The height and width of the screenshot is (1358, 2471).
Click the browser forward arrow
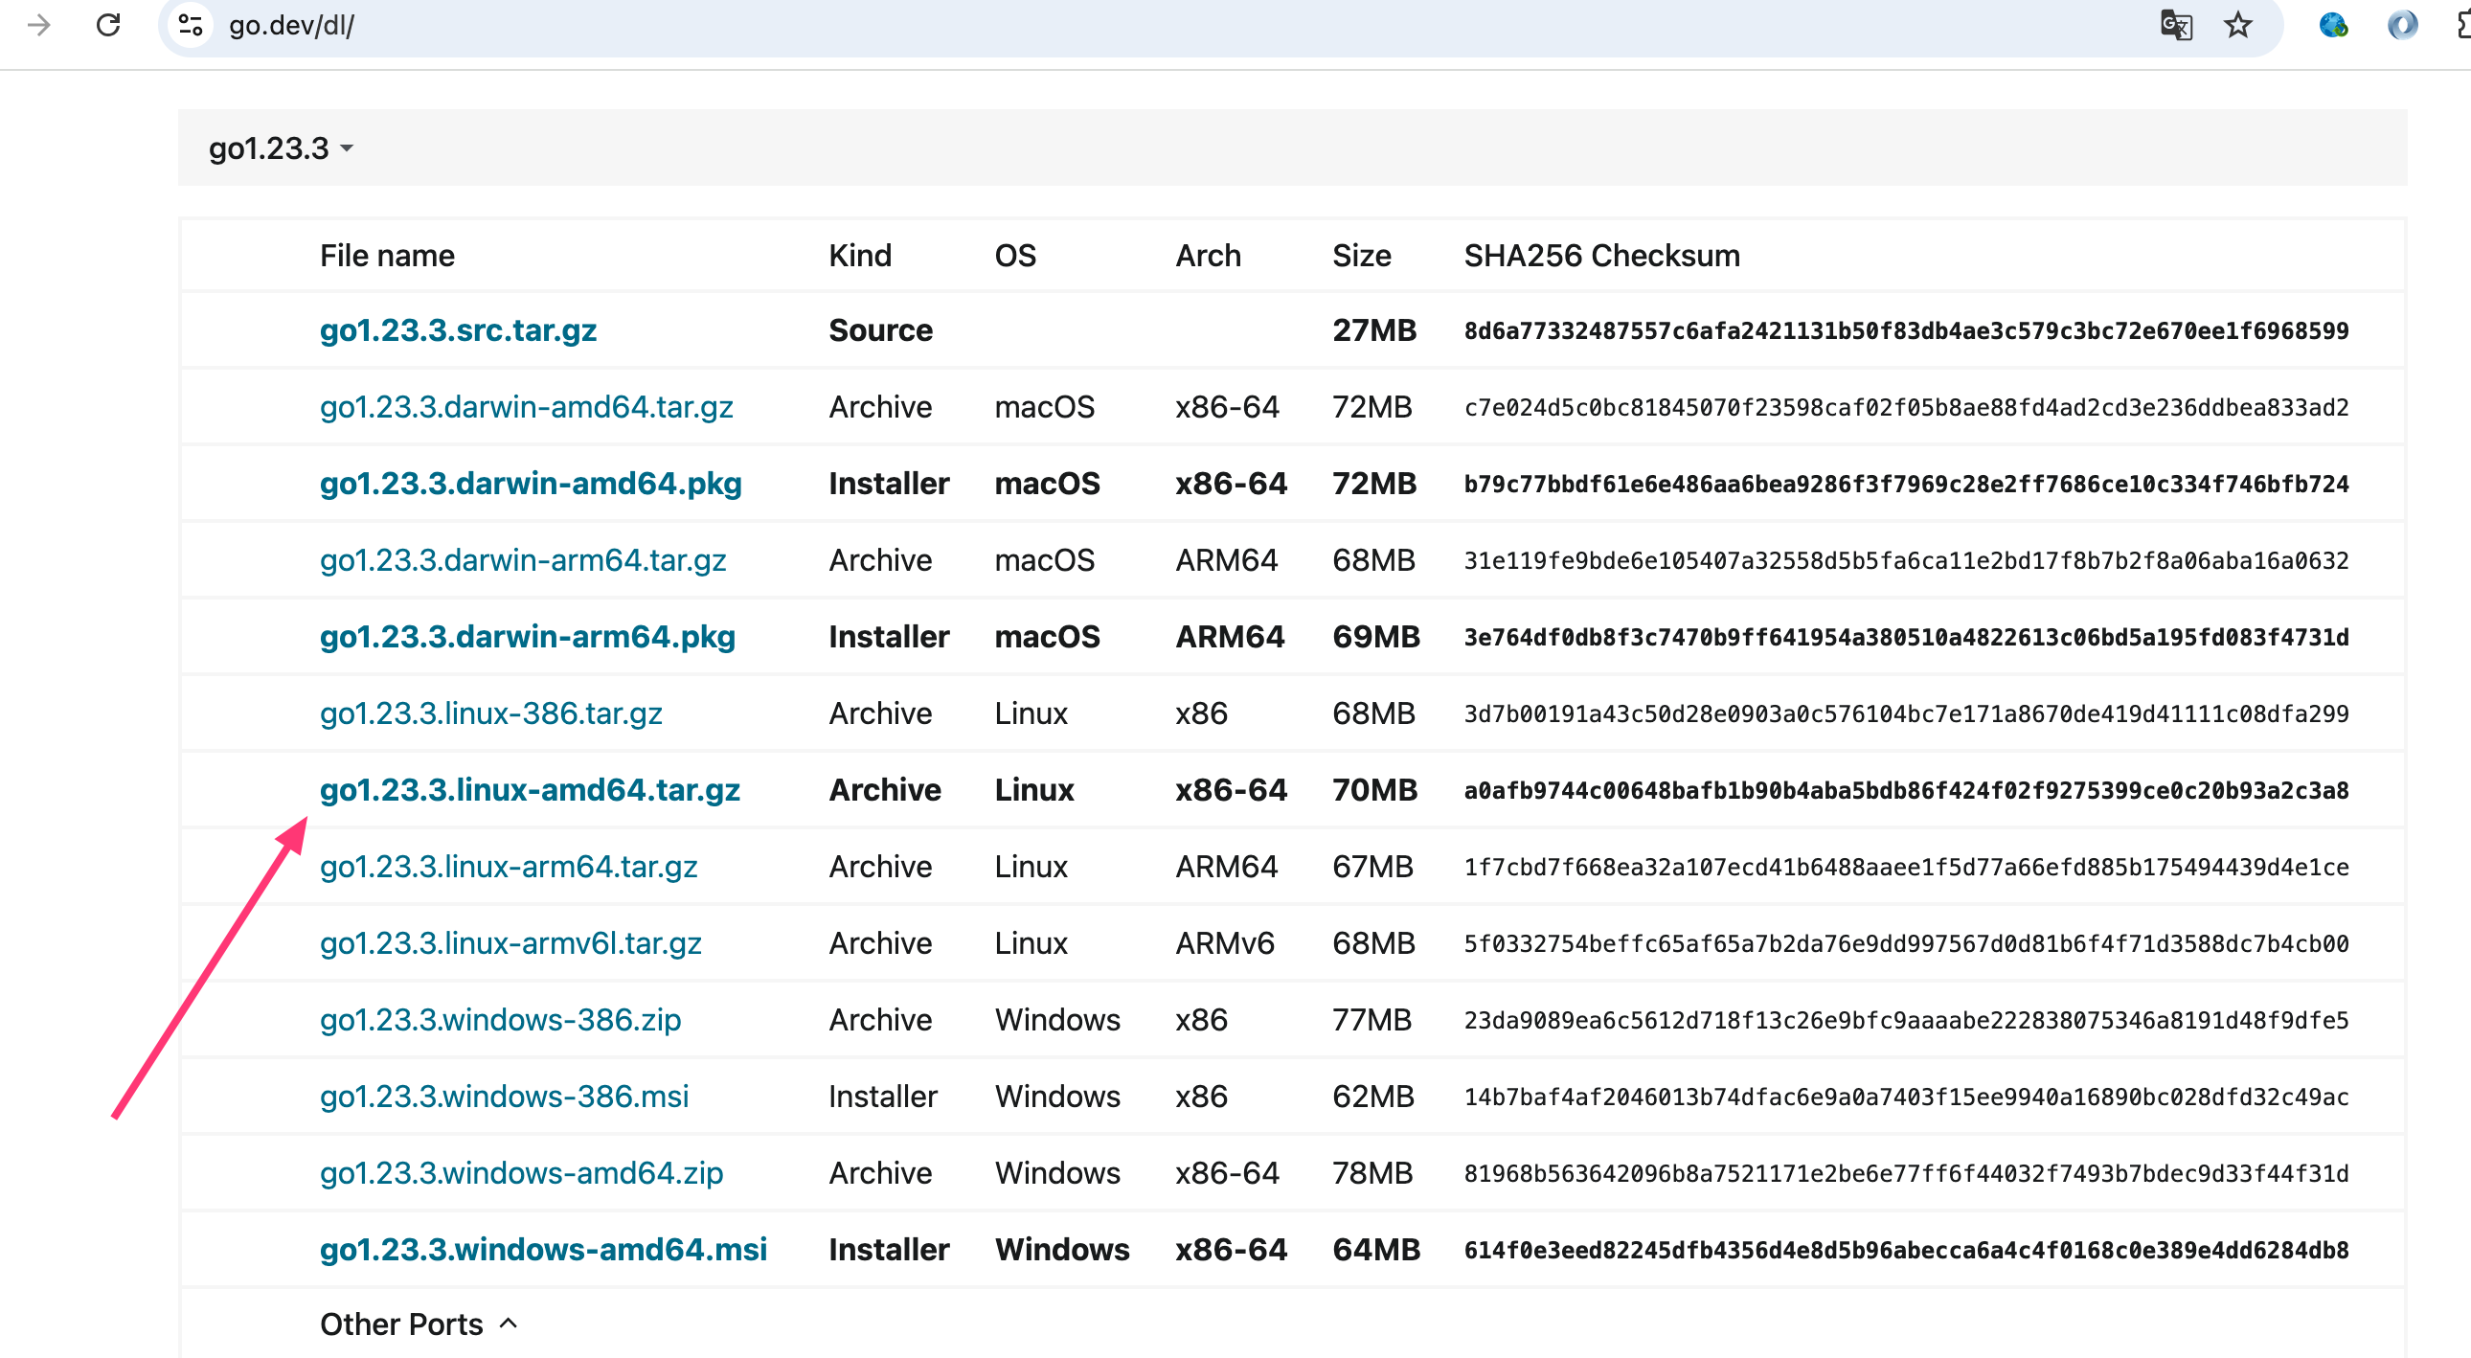coord(38,25)
